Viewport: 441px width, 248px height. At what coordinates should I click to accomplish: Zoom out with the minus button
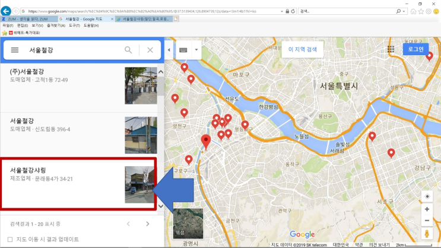coord(427,221)
